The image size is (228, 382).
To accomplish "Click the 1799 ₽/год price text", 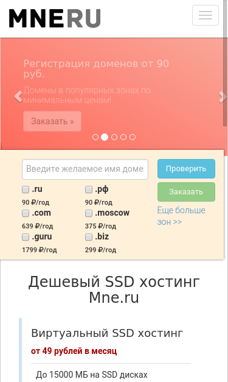I will (40, 250).
